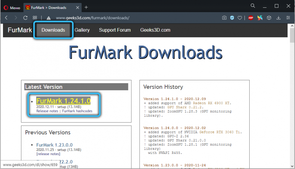Click the Version History title
This screenshot has width=295, height=169.
pyautogui.click(x=163, y=87)
